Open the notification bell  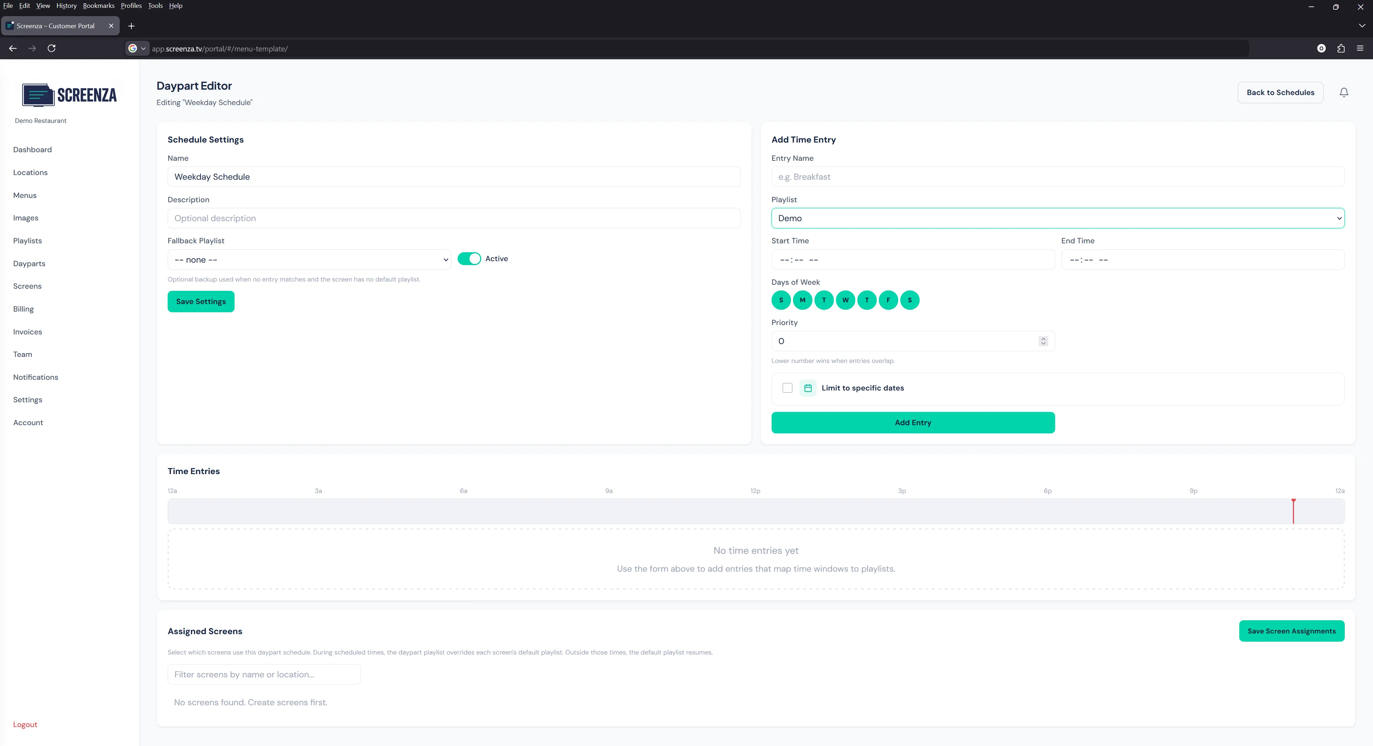point(1343,92)
